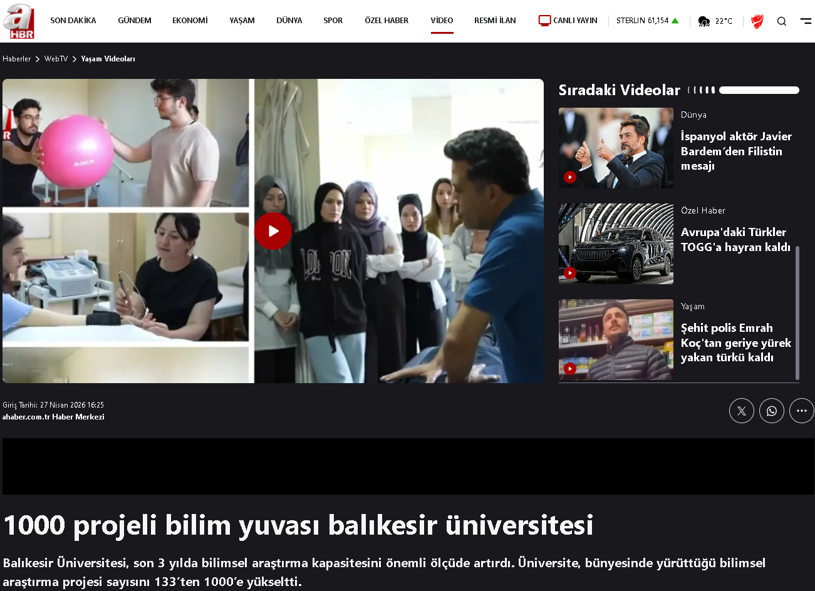Open Javier Bardem Filistin mesajı video
Image resolution: width=815 pixels, height=591 pixels.
click(736, 151)
